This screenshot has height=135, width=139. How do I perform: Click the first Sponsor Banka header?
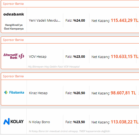[13, 4]
